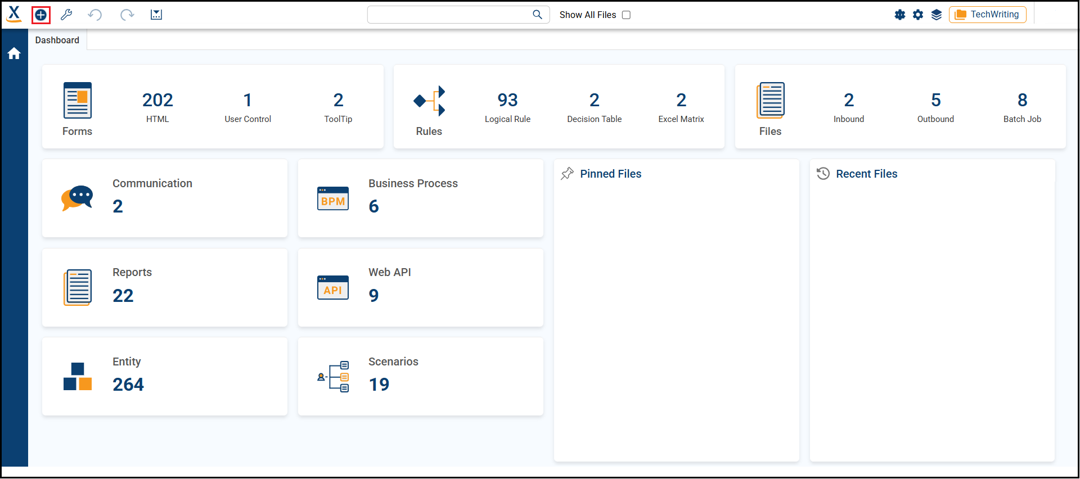The height and width of the screenshot is (479, 1080).
Task: Open the TechWriting project button
Action: [x=988, y=15]
